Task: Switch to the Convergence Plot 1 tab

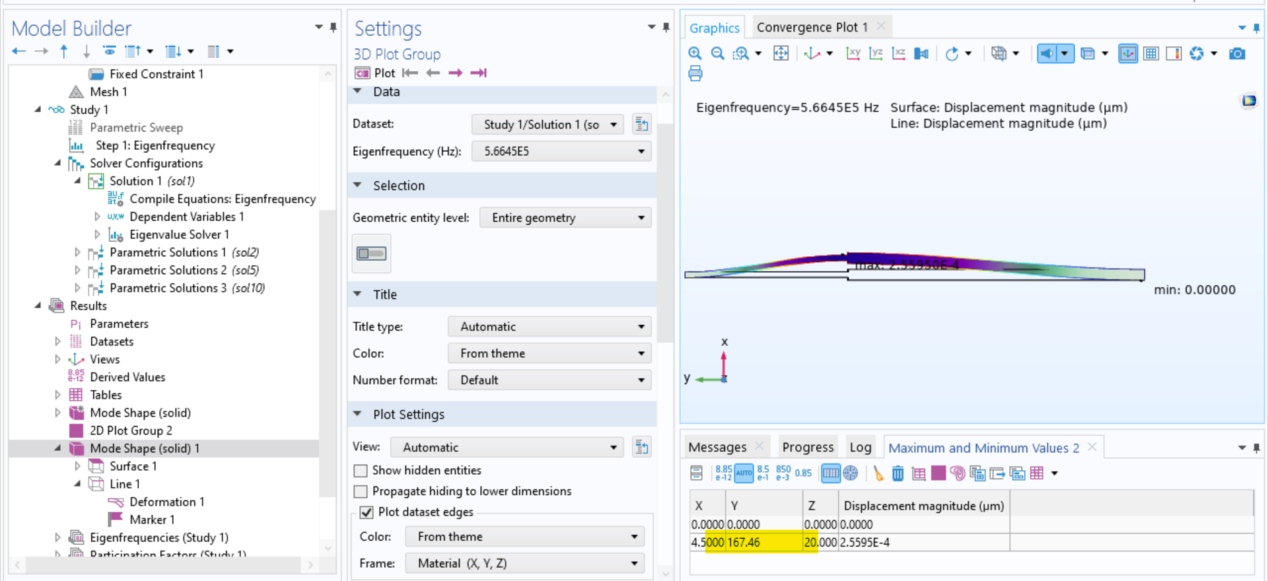Action: (x=812, y=27)
